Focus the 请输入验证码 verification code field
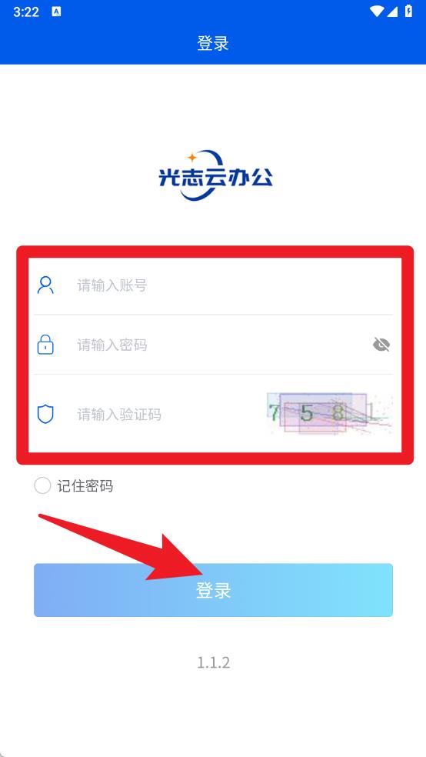 tap(169, 414)
